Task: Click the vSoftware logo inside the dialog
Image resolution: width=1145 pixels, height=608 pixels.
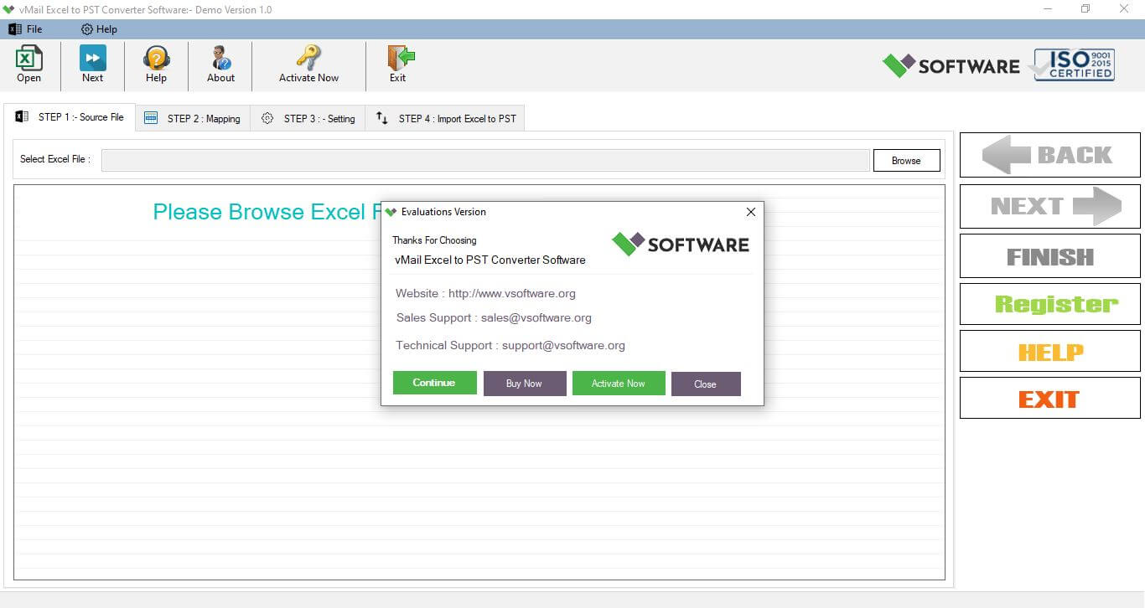Action: (x=681, y=244)
